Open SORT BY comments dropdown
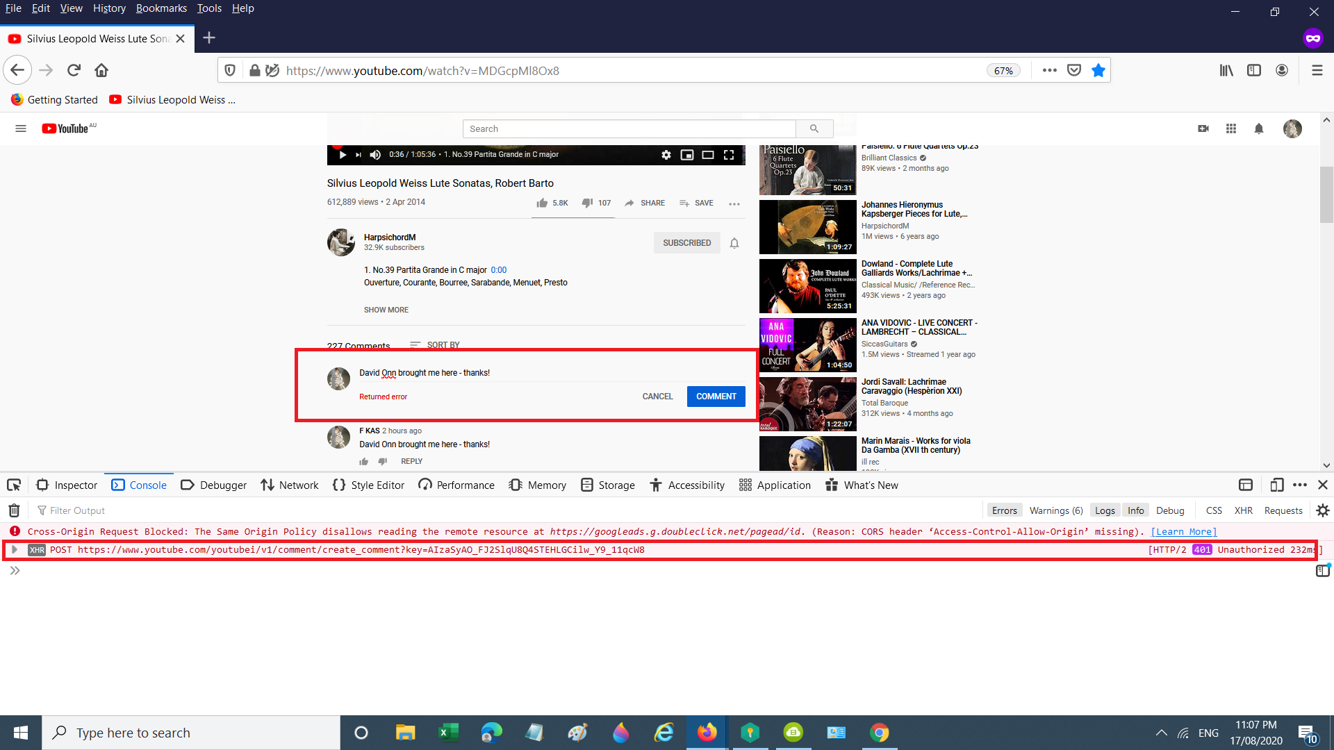 pyautogui.click(x=435, y=344)
